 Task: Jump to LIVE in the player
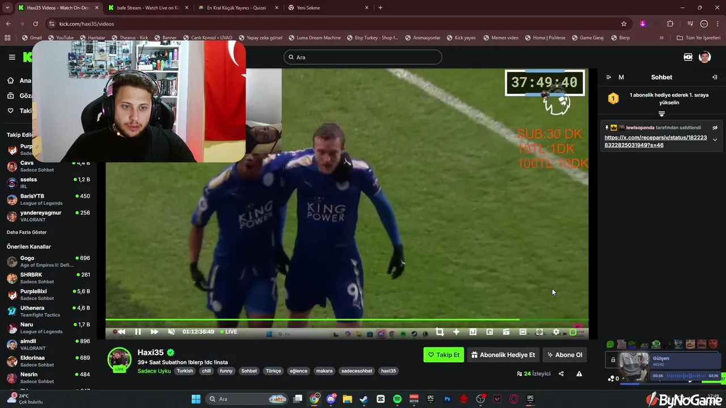[x=228, y=331]
